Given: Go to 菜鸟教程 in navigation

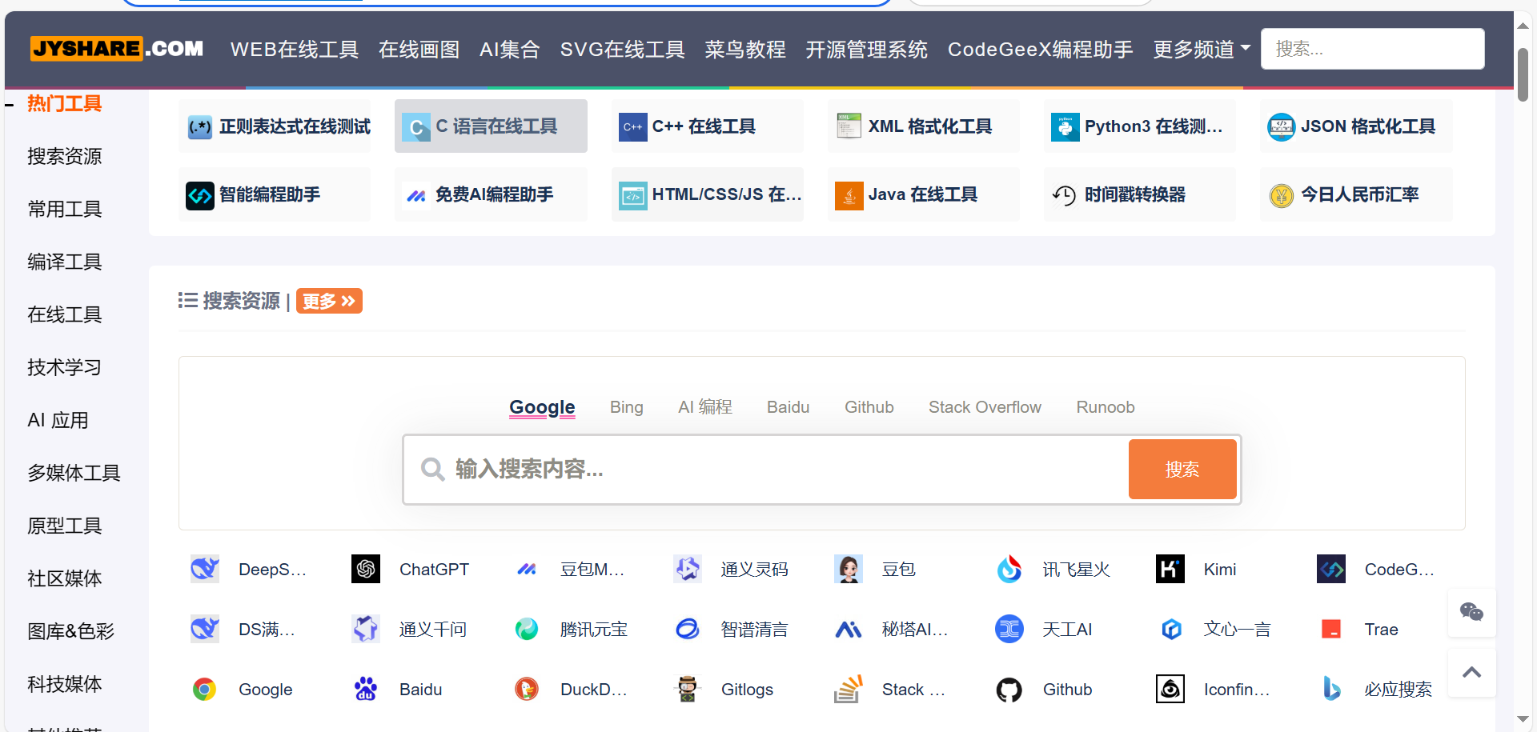Looking at the screenshot, I should pos(745,50).
